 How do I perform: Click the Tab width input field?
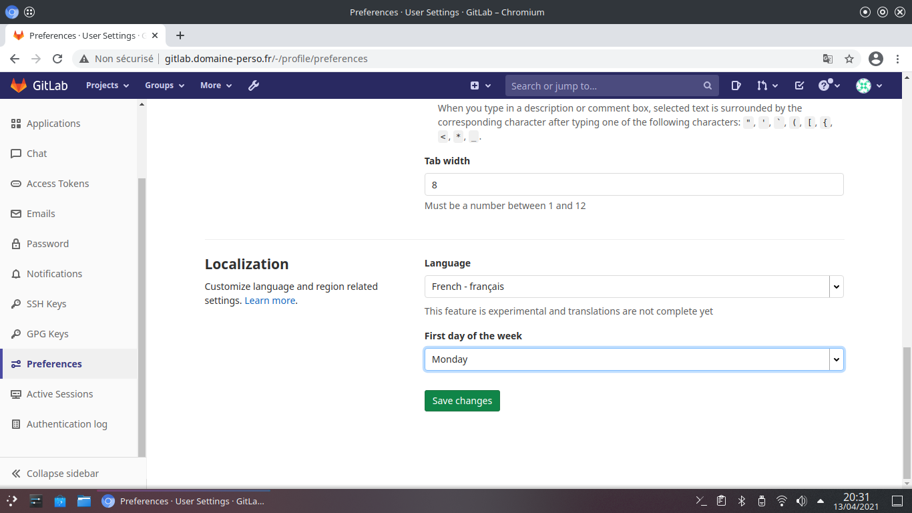[634, 184]
